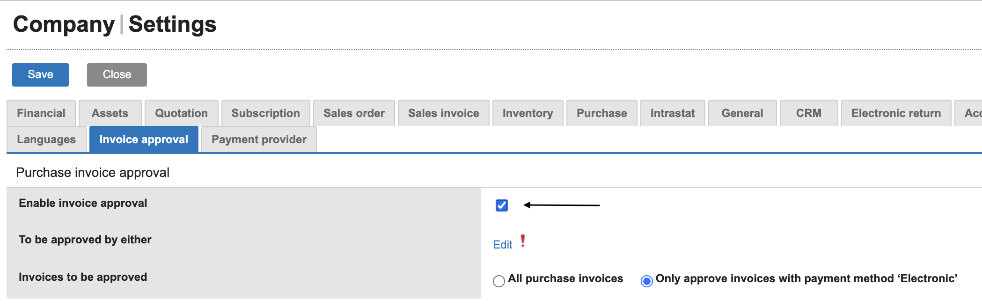This screenshot has width=982, height=307.
Task: Open the Assets tab
Action: [110, 113]
